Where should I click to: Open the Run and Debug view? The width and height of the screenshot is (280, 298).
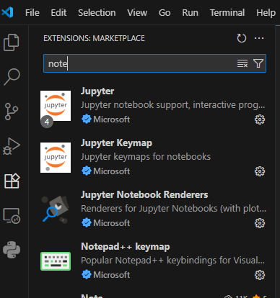[12, 146]
